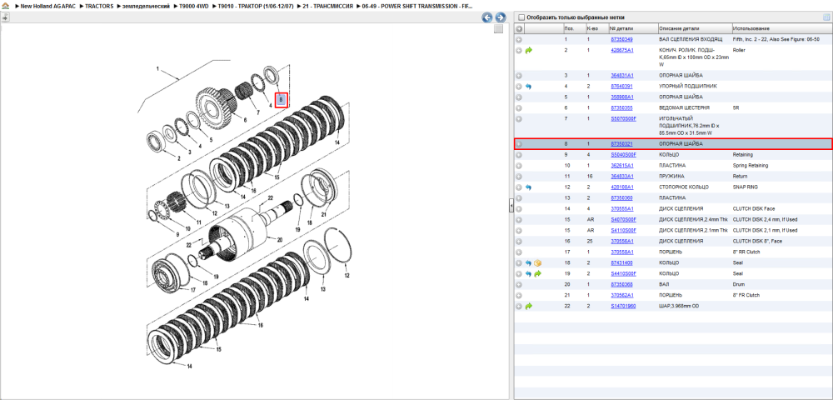Open 'земледельческий' breadcrumb item
The height and width of the screenshot is (400, 833).
pos(147,6)
